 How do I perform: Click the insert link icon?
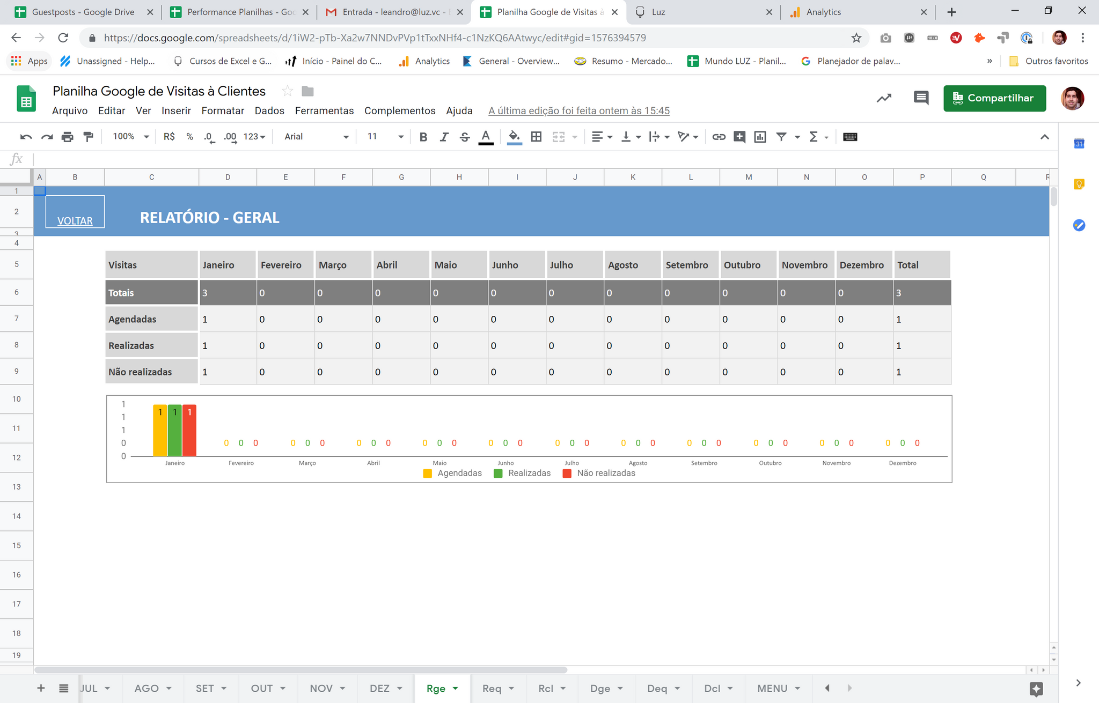point(719,137)
